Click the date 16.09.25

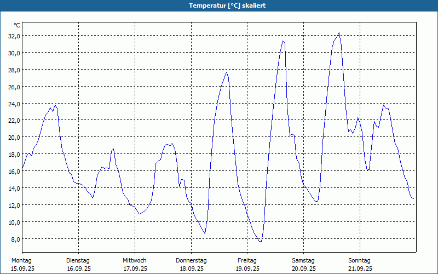[x=79, y=269]
